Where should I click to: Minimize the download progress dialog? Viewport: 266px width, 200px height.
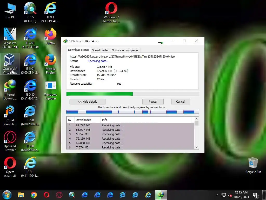tap(173, 41)
